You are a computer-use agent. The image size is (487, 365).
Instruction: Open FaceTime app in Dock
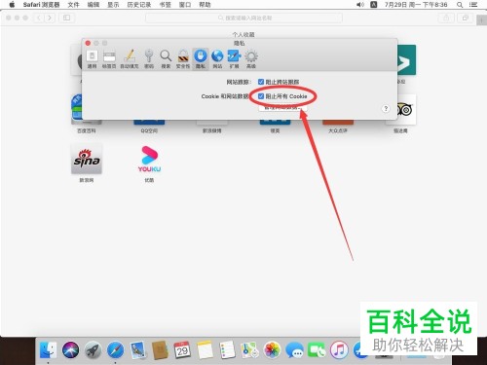(x=317, y=350)
